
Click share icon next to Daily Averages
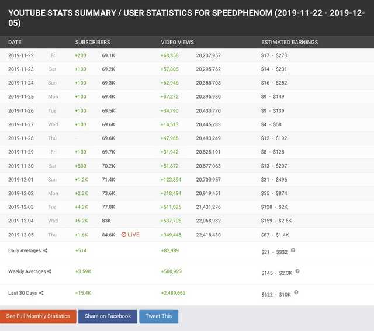45,250
